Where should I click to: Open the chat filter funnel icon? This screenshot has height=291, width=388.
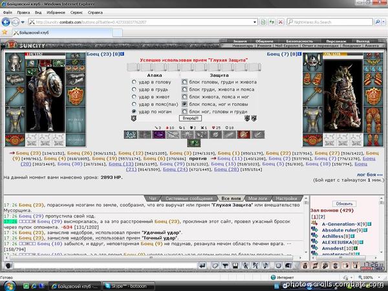pos(225,266)
